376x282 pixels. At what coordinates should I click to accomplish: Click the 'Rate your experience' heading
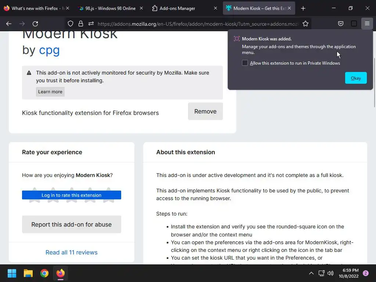[52, 152]
